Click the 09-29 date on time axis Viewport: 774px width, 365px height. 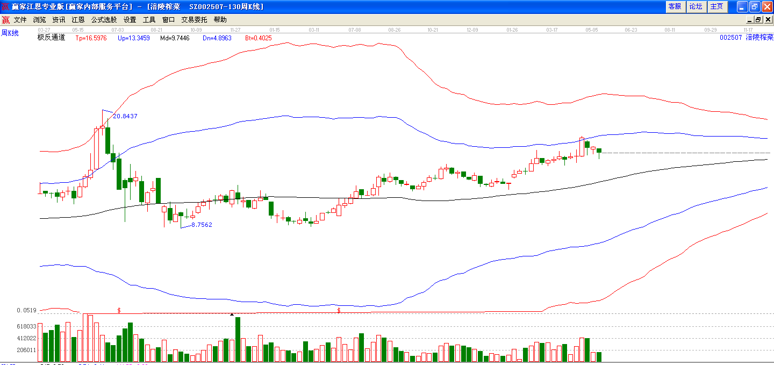711,30
